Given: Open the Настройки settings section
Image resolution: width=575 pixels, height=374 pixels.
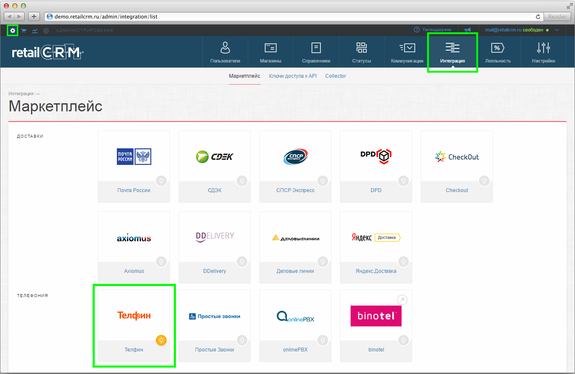Looking at the screenshot, I should 544,52.
